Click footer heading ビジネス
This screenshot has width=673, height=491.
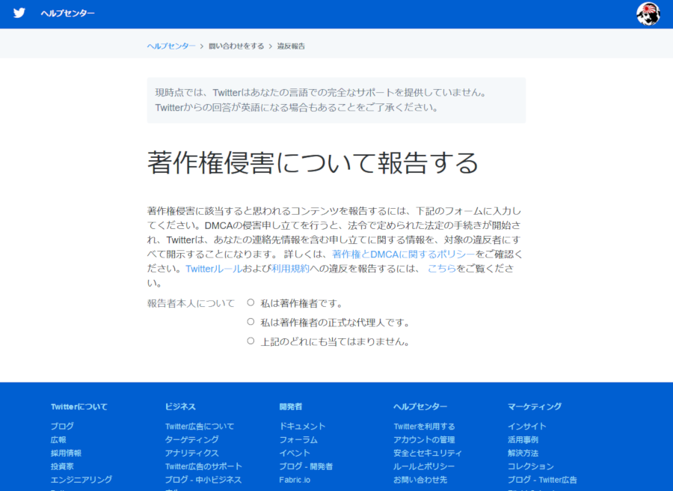(x=180, y=407)
